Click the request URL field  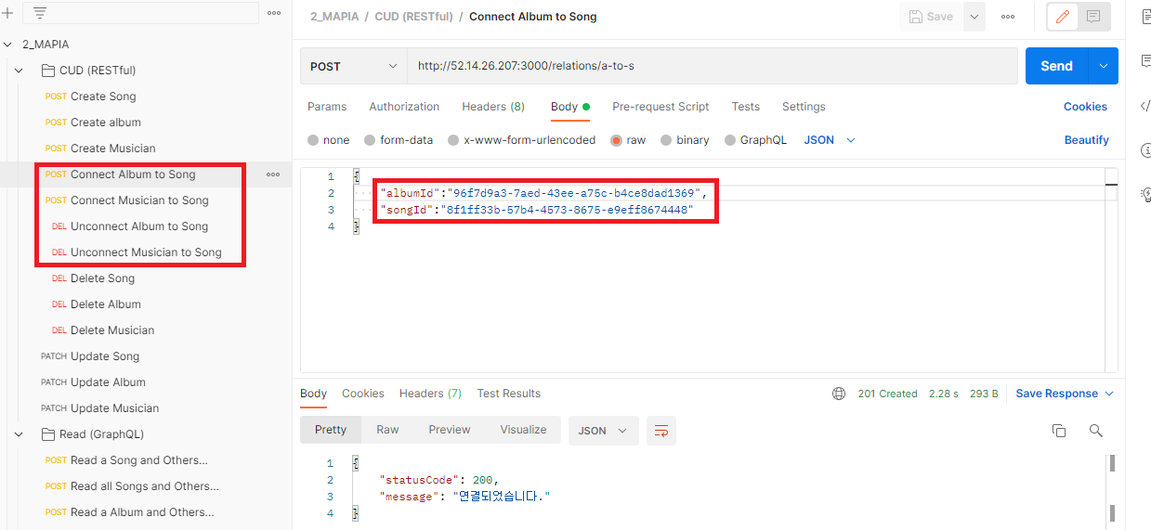713,66
